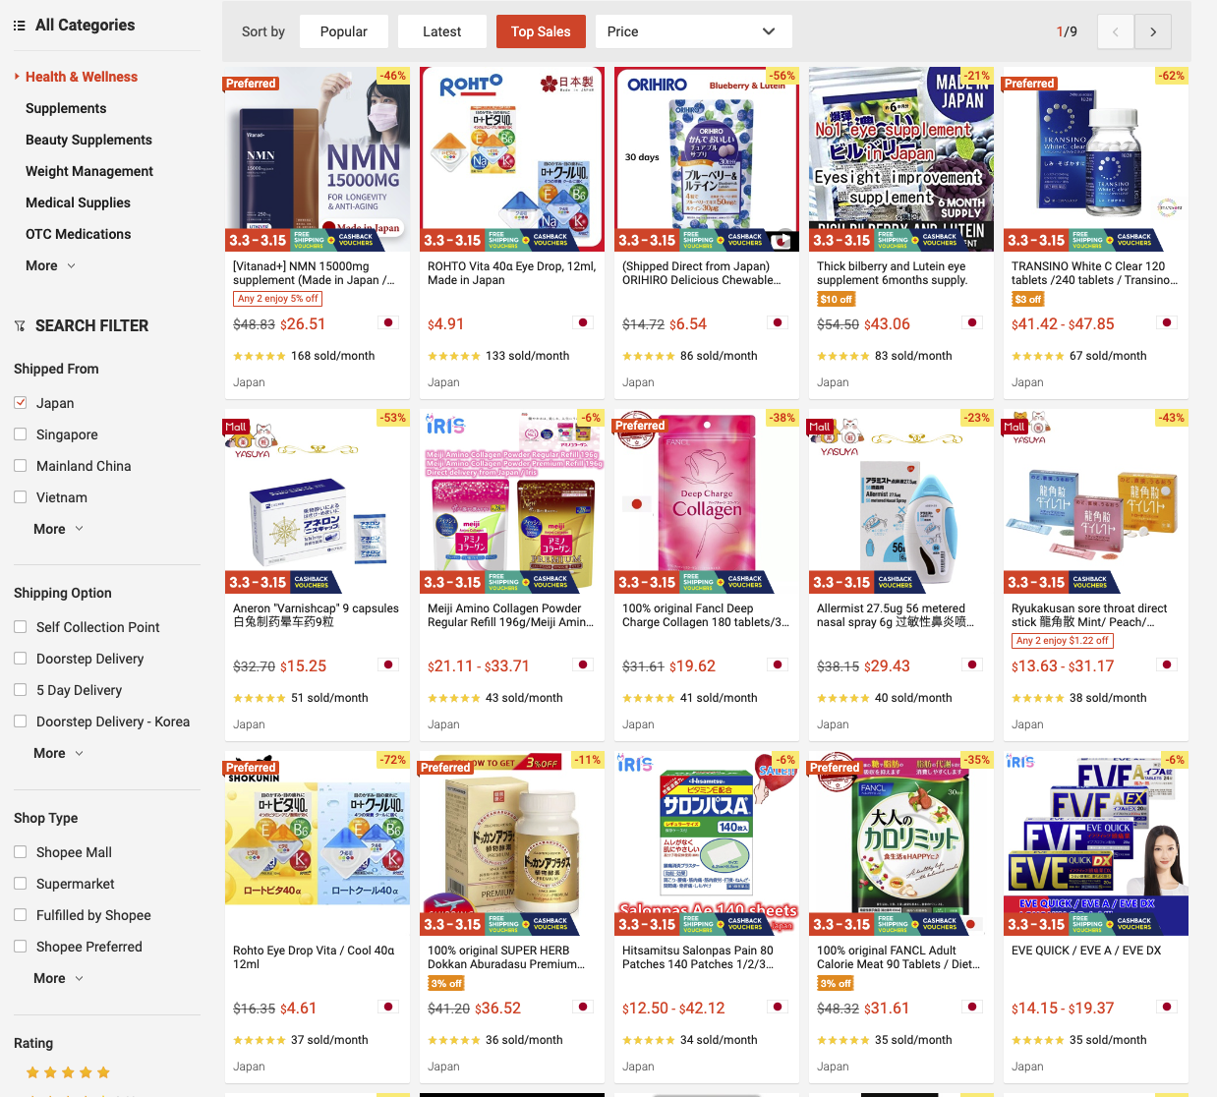Sort results by Popular
Screen dimensions: 1217x1097
point(344,31)
